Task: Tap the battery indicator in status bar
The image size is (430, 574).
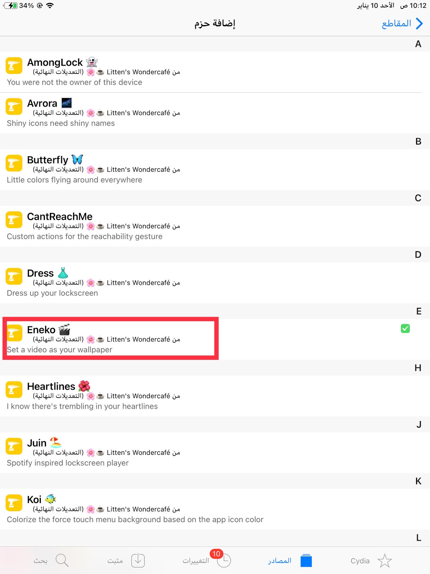Action: 11,5
